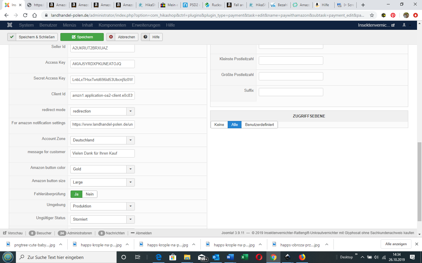Click the Abbrechen button
The image size is (422, 263).
click(122, 37)
